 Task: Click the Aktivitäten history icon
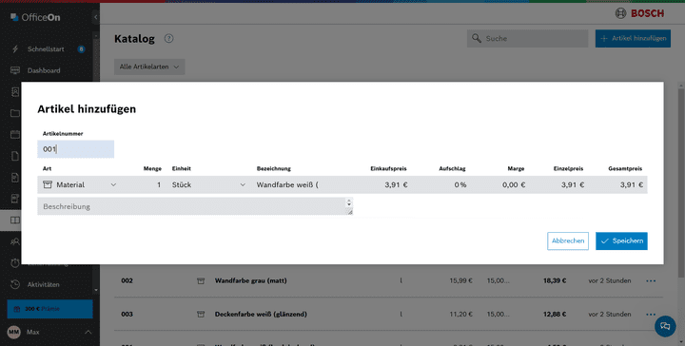[x=15, y=284]
